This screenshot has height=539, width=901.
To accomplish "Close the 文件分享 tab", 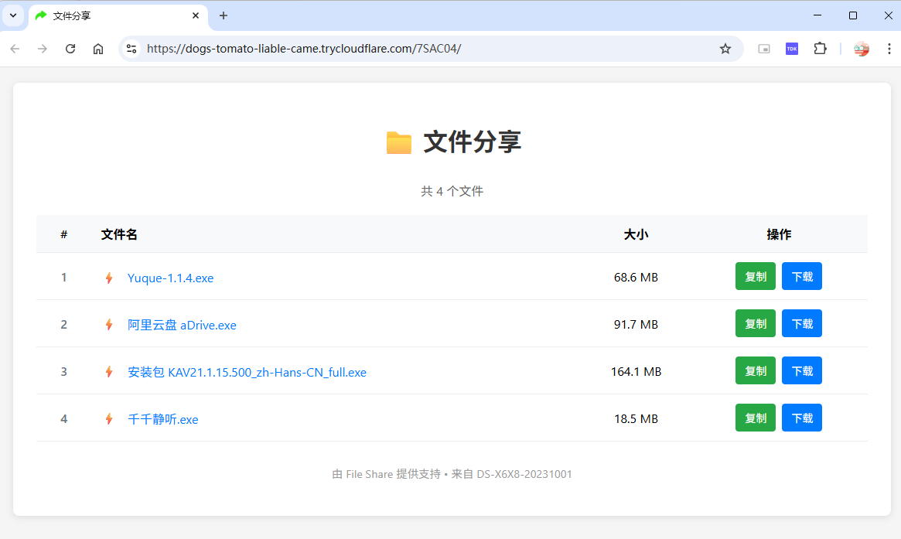I will point(196,15).
